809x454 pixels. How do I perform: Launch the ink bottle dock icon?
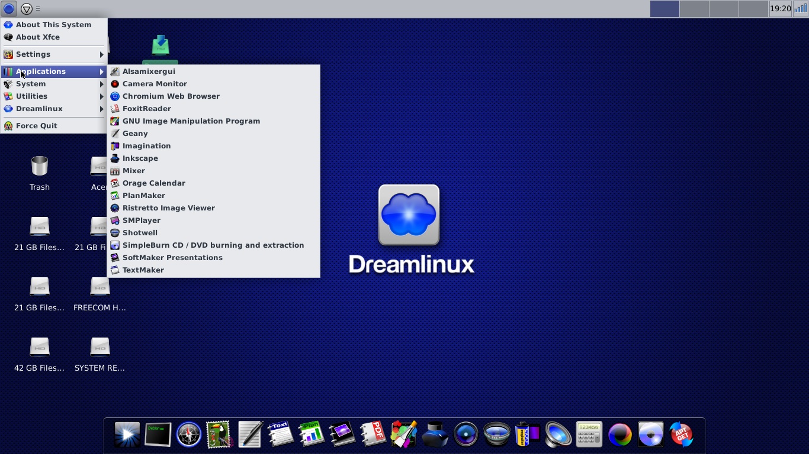coord(435,435)
